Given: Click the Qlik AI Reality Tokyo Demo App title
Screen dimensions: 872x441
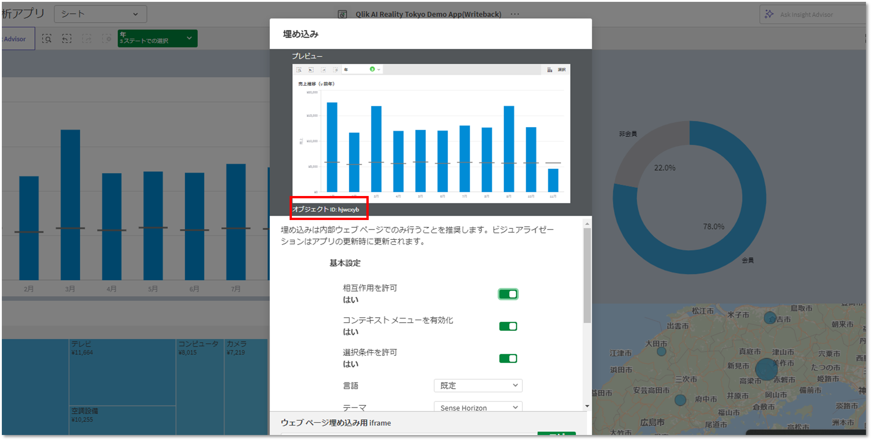Looking at the screenshot, I should [x=428, y=14].
